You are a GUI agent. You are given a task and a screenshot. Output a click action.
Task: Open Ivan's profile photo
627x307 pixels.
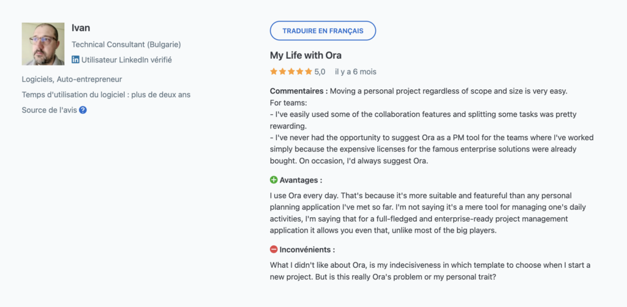pos(43,44)
